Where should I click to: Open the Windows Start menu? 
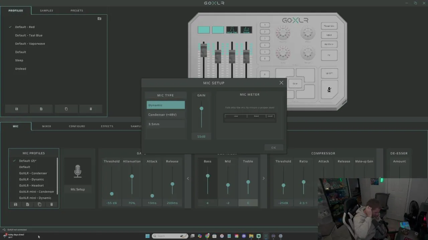pyautogui.click(x=147, y=236)
